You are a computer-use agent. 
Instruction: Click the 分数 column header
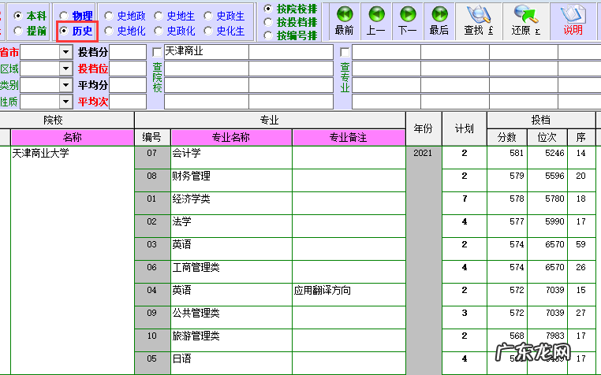[506, 137]
